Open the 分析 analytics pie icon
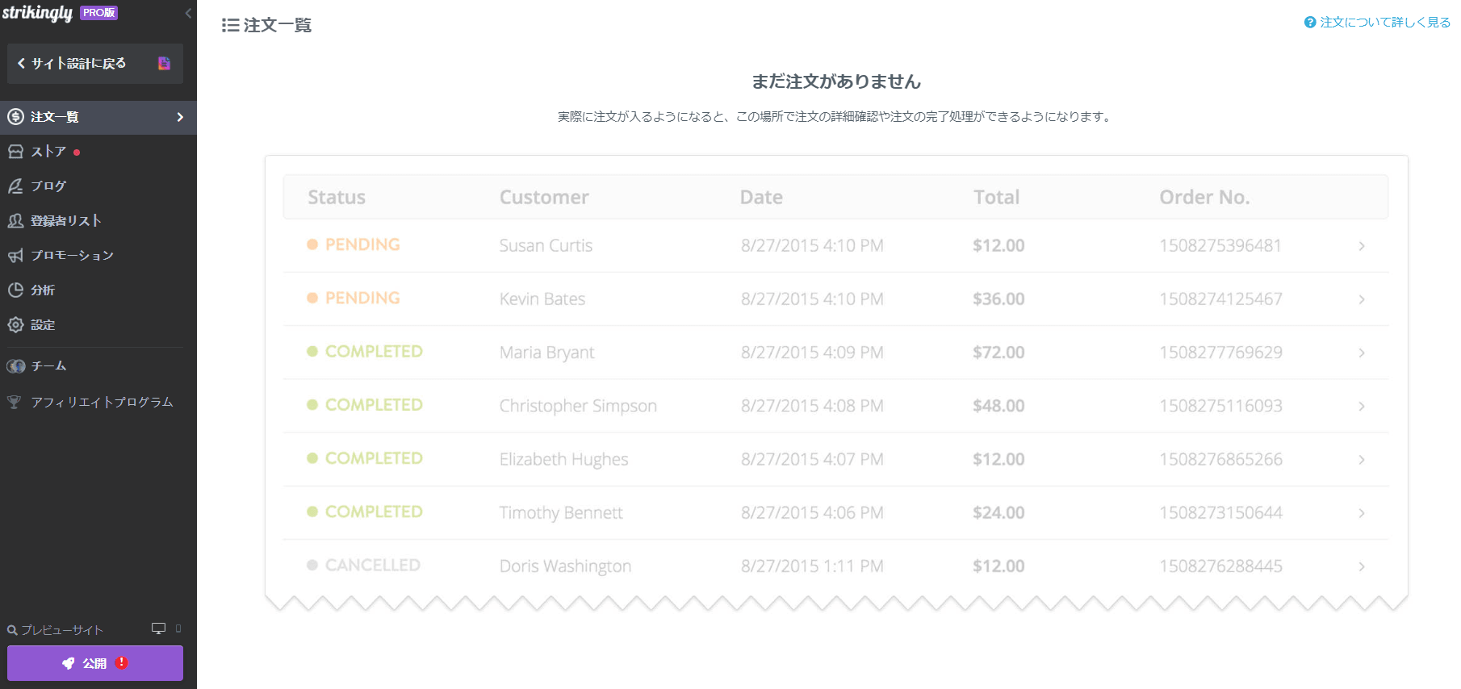The width and height of the screenshot is (1461, 689). coord(15,290)
